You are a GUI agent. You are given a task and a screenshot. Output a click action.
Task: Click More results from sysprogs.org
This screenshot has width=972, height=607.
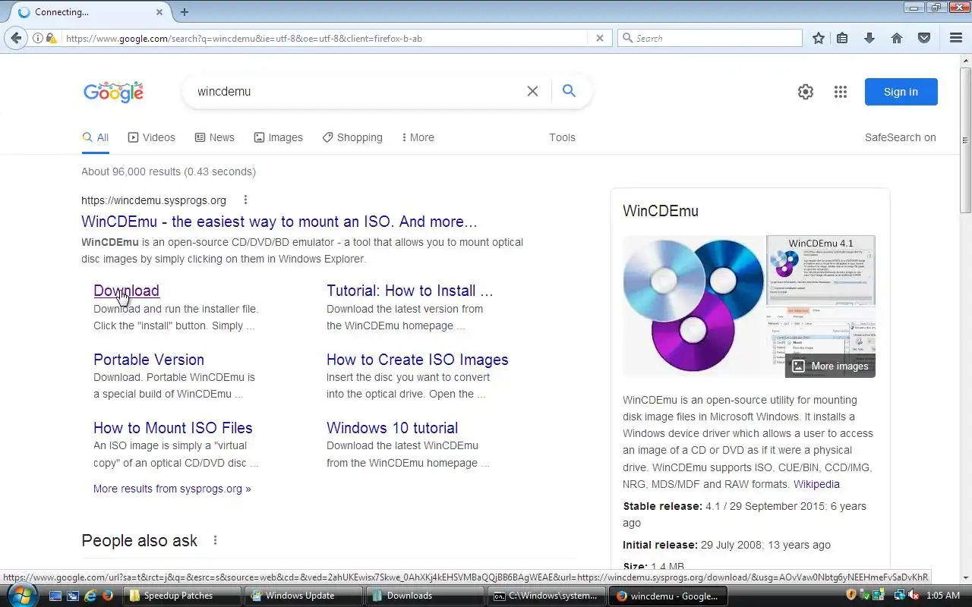tap(172, 489)
